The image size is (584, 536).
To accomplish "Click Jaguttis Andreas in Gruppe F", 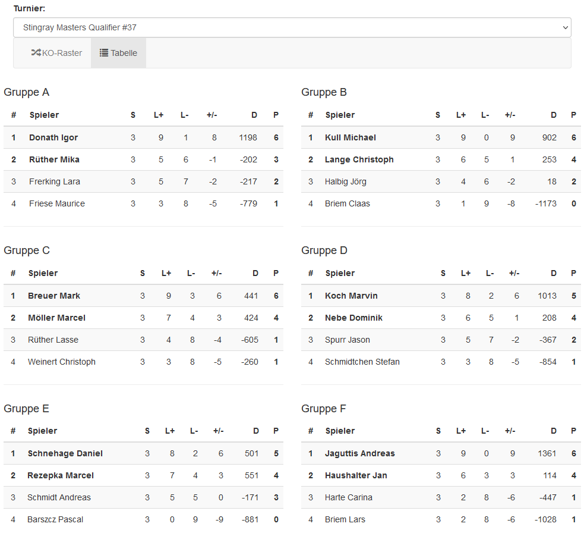I will click(x=359, y=453).
